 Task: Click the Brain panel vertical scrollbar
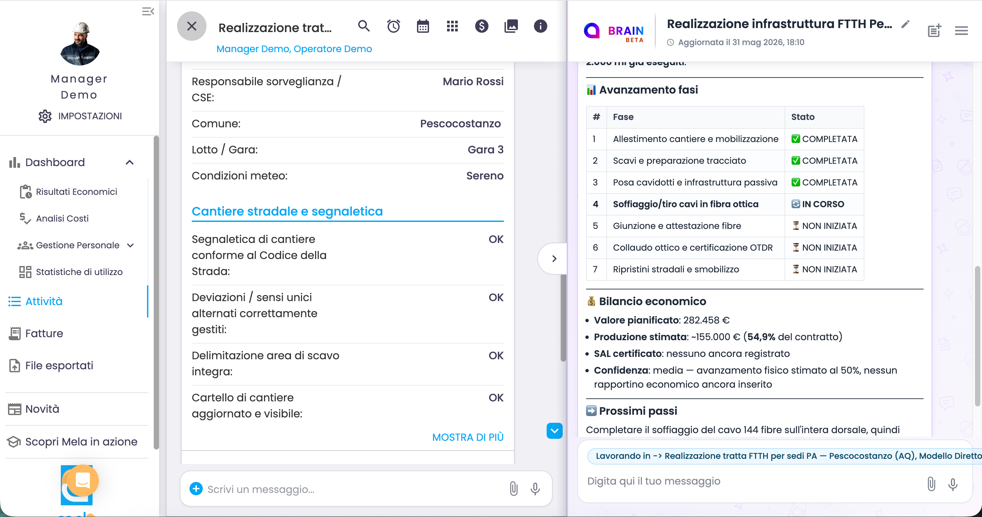977,336
